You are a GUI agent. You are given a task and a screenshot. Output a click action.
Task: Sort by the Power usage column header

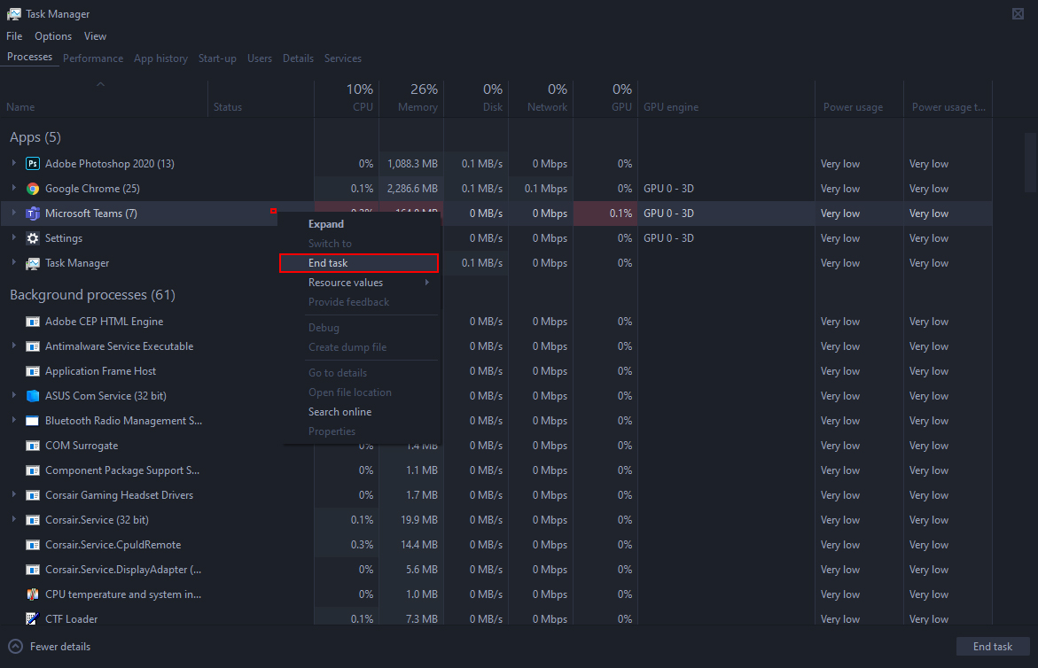point(859,97)
